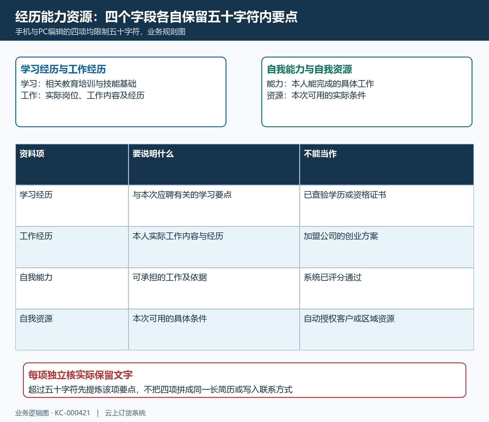The width and height of the screenshot is (489, 422).
Task: Click the title 经历能力资源：四个字段各自保留五十字符内要点
Action: 156,17
